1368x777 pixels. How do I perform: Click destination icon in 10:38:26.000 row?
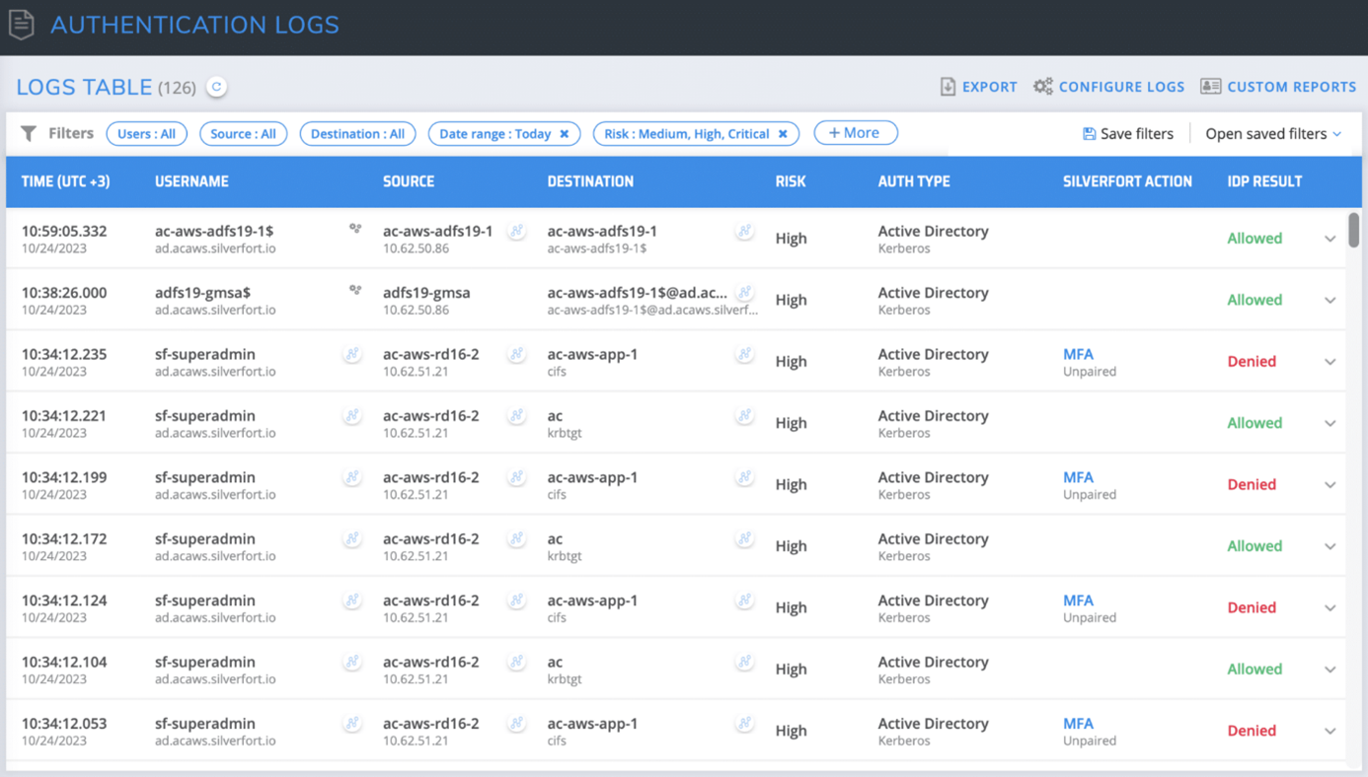(744, 292)
